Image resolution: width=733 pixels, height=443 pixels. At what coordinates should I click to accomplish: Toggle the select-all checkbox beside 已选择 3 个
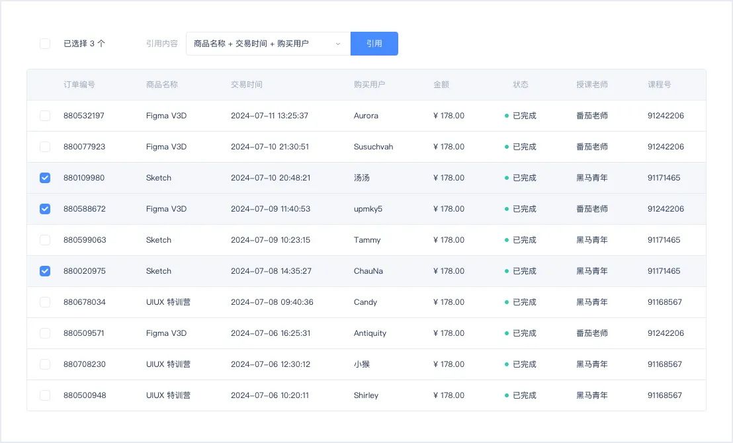pyautogui.click(x=45, y=44)
